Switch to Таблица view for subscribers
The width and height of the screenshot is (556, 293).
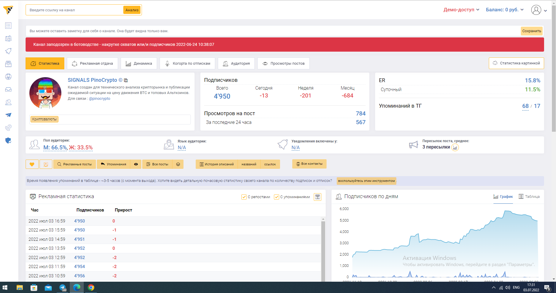529,197
